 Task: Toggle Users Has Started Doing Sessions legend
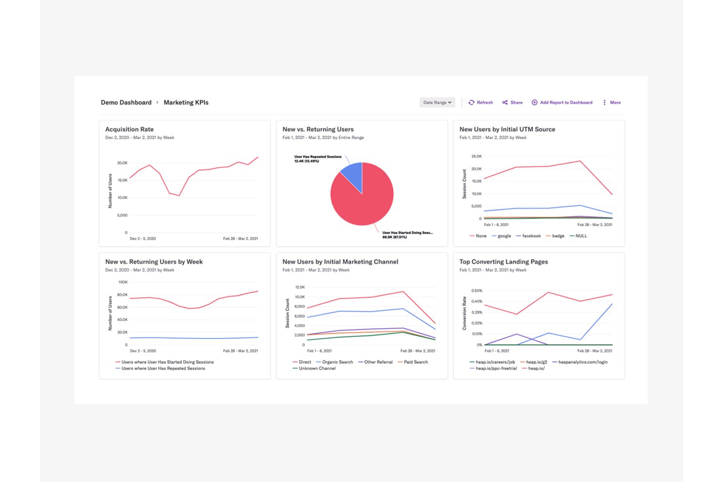[x=165, y=362]
